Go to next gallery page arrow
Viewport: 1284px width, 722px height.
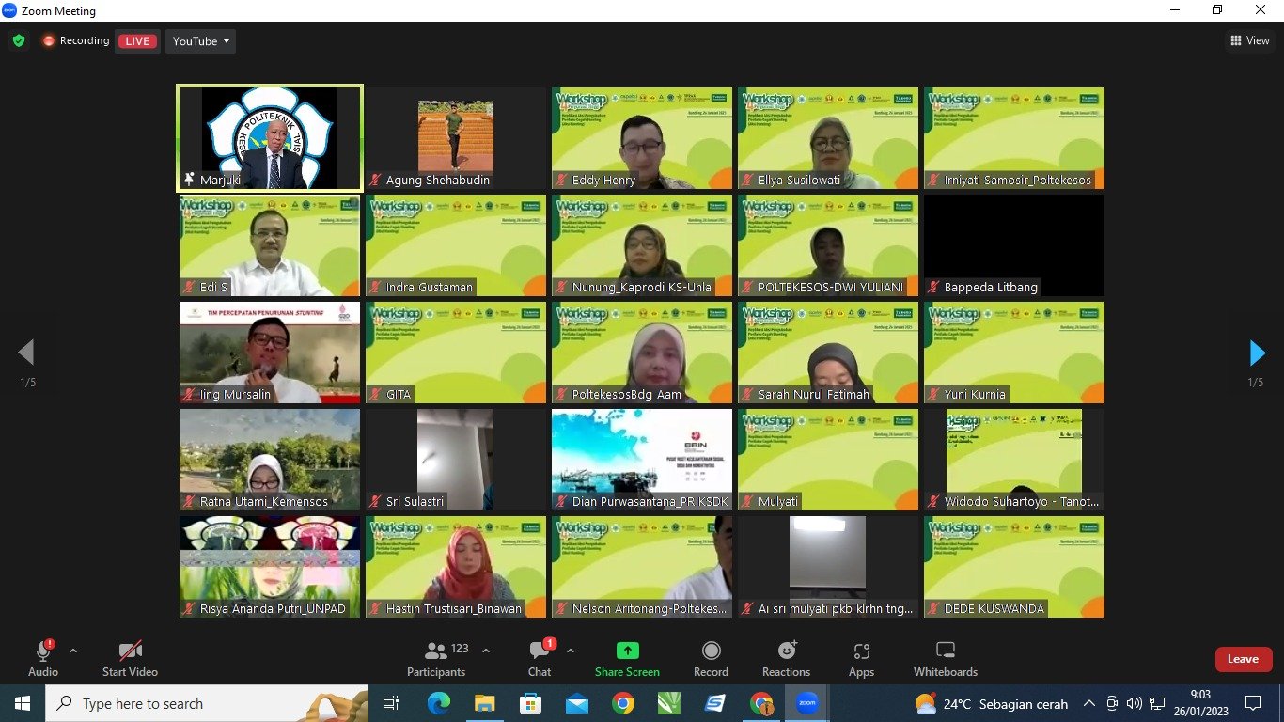pyautogui.click(x=1257, y=353)
